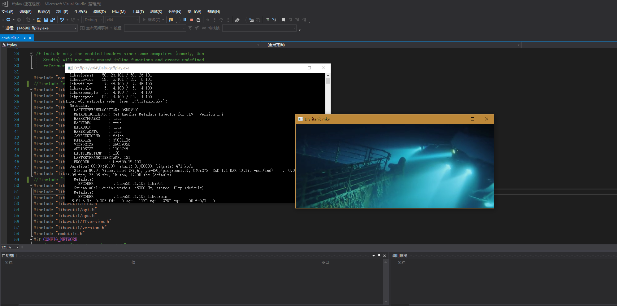This screenshot has width=617, height=306.
Task: Open the 调试(D) menu
Action: (99, 12)
